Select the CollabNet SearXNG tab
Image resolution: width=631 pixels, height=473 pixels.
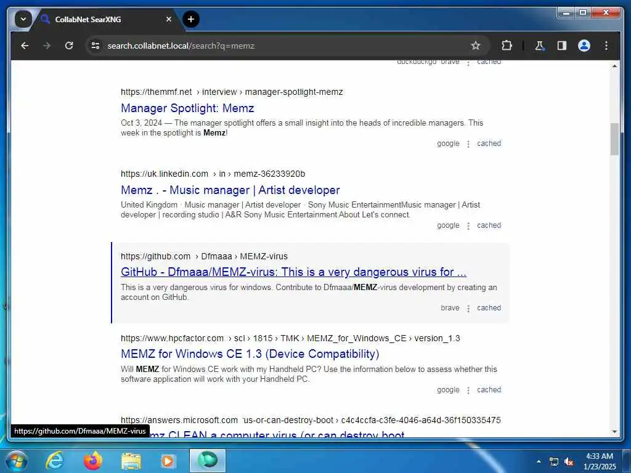[107, 19]
